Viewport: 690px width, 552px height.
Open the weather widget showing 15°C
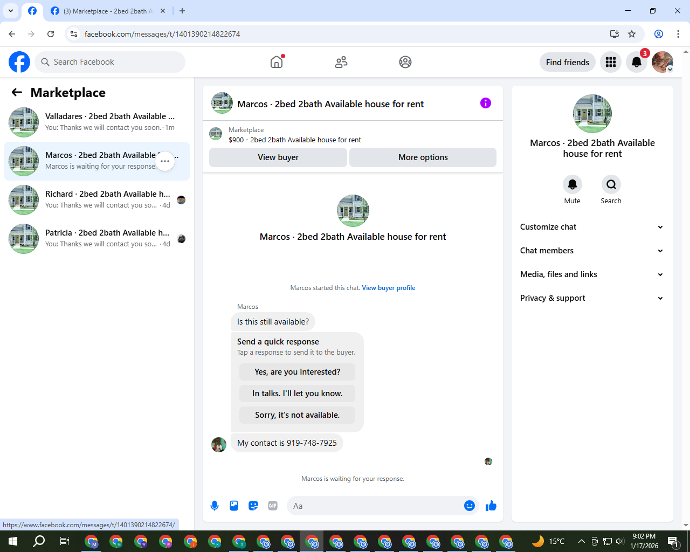pos(548,541)
